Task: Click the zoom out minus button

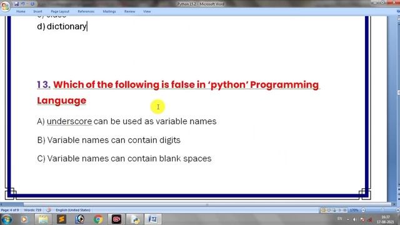Action: pos(363,210)
